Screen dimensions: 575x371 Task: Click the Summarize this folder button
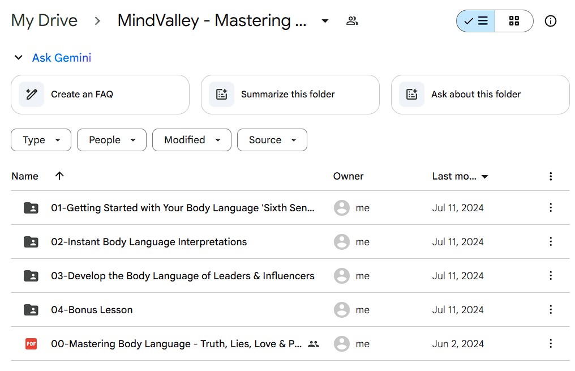point(290,95)
